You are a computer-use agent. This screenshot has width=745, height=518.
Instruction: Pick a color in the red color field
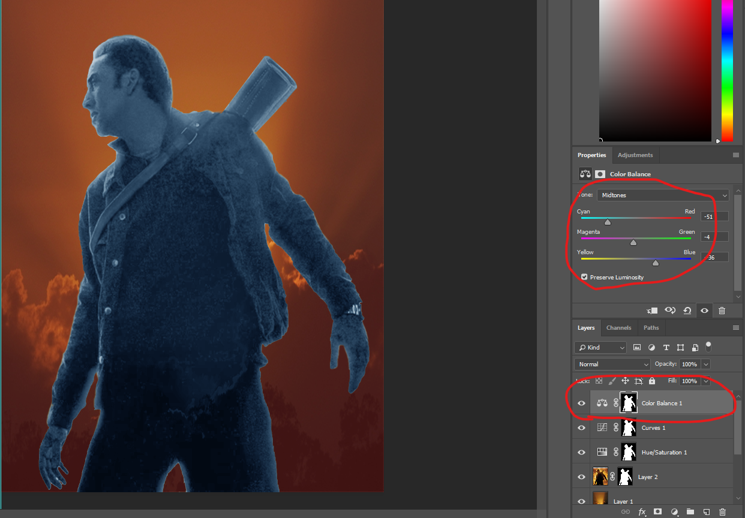click(x=655, y=70)
